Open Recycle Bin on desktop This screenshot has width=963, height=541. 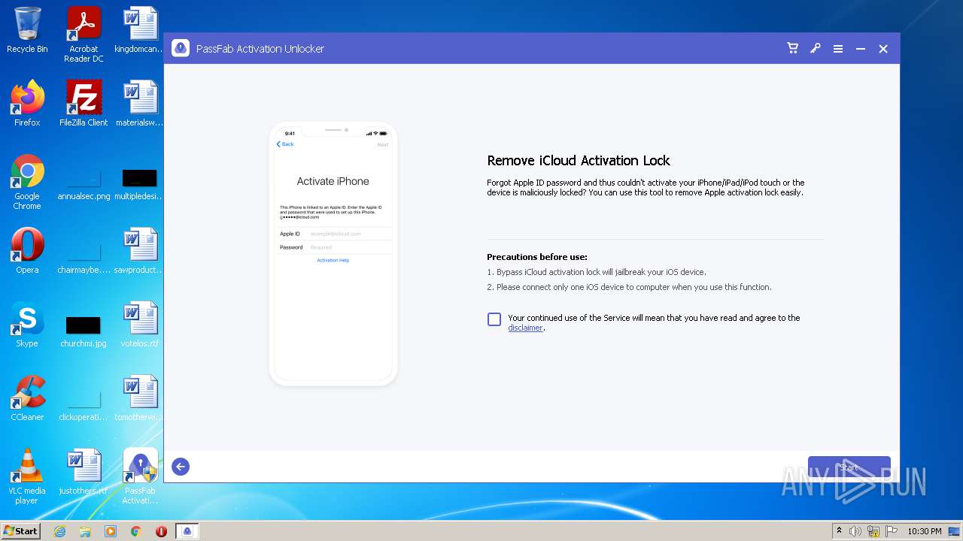[x=27, y=31]
